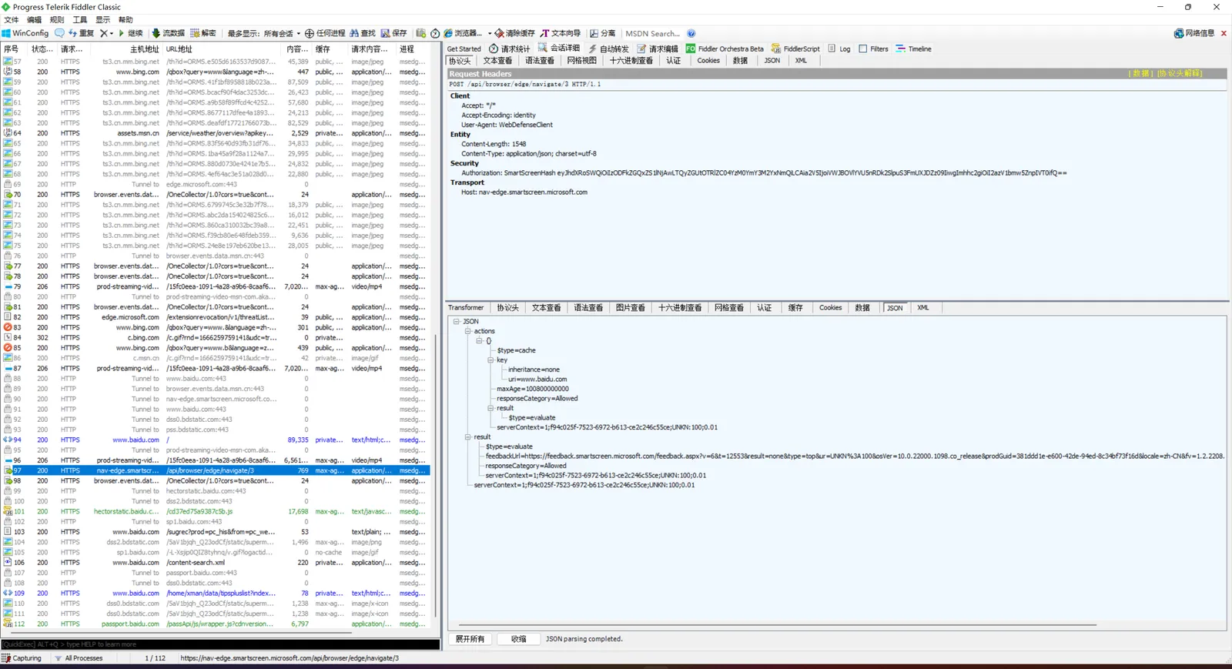Viewport: 1232px width, 669px height.
Task: Click the 主机地址 column header
Action: [x=145, y=49]
